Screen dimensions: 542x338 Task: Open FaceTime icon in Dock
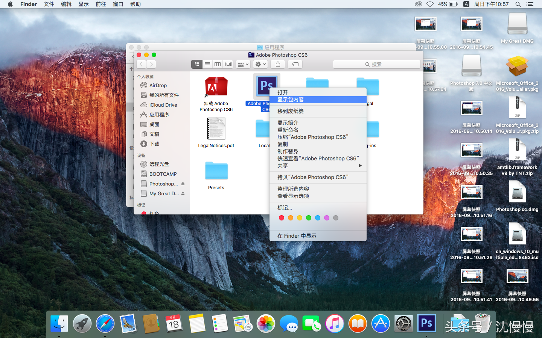click(x=312, y=323)
